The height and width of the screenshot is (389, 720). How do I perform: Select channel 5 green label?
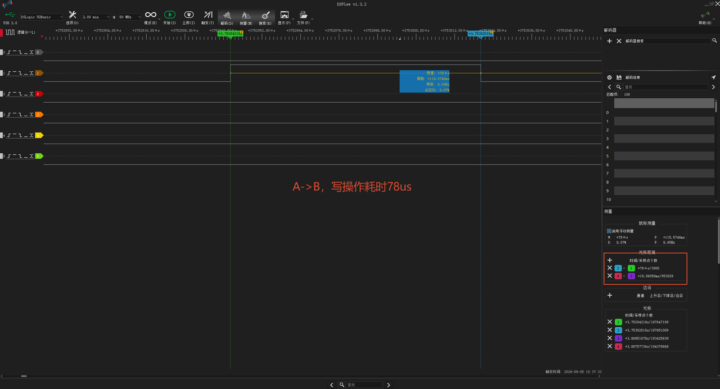tap(39, 156)
